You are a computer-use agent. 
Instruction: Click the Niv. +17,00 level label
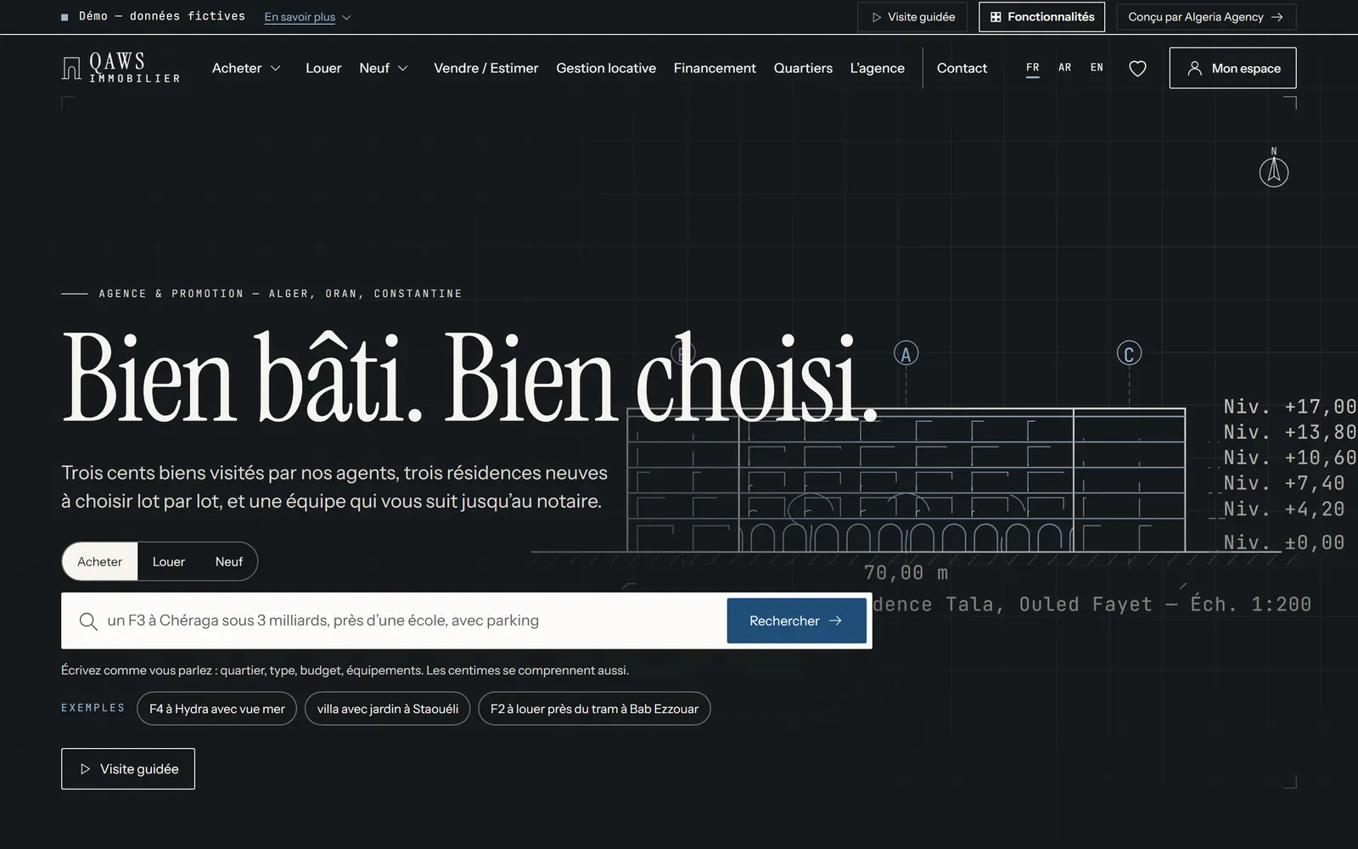1289,407
